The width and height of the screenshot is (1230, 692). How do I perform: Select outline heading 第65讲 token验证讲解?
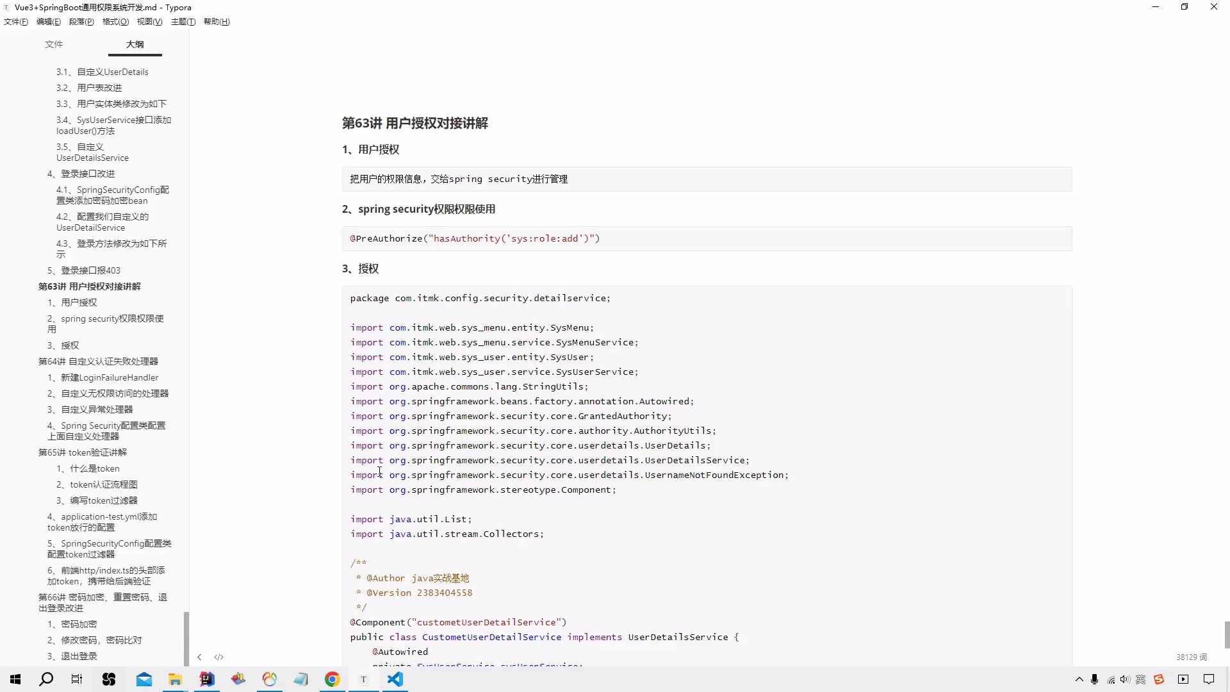click(81, 452)
